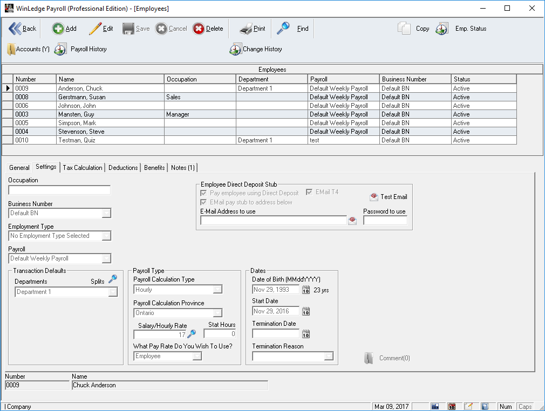545x411 pixels.
Task: Open the Termination Reason dropdown
Action: coord(329,356)
